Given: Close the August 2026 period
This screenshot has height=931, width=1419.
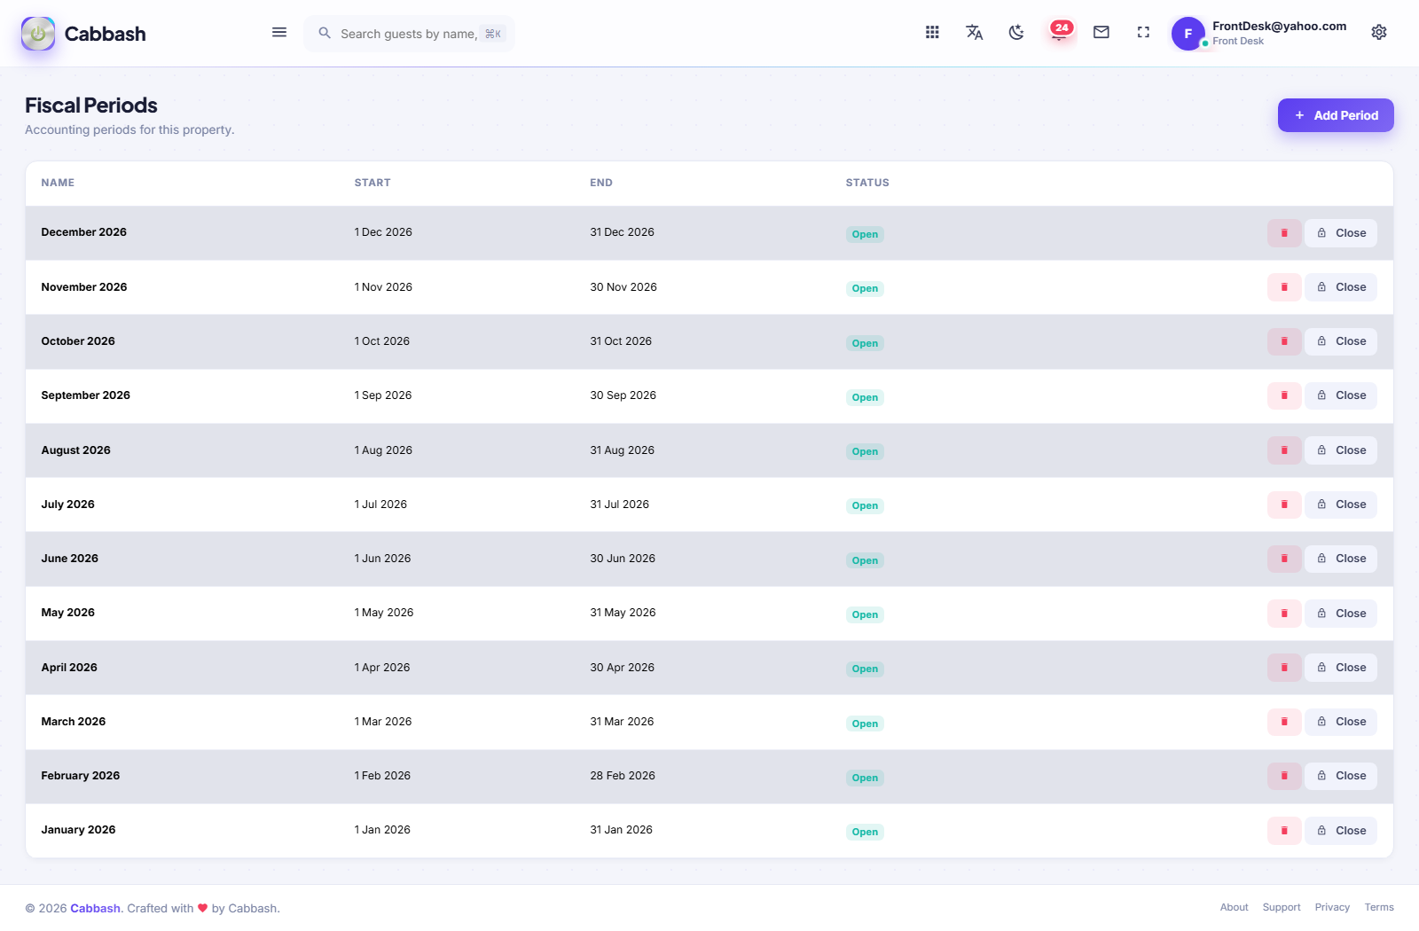Looking at the screenshot, I should pyautogui.click(x=1341, y=450).
